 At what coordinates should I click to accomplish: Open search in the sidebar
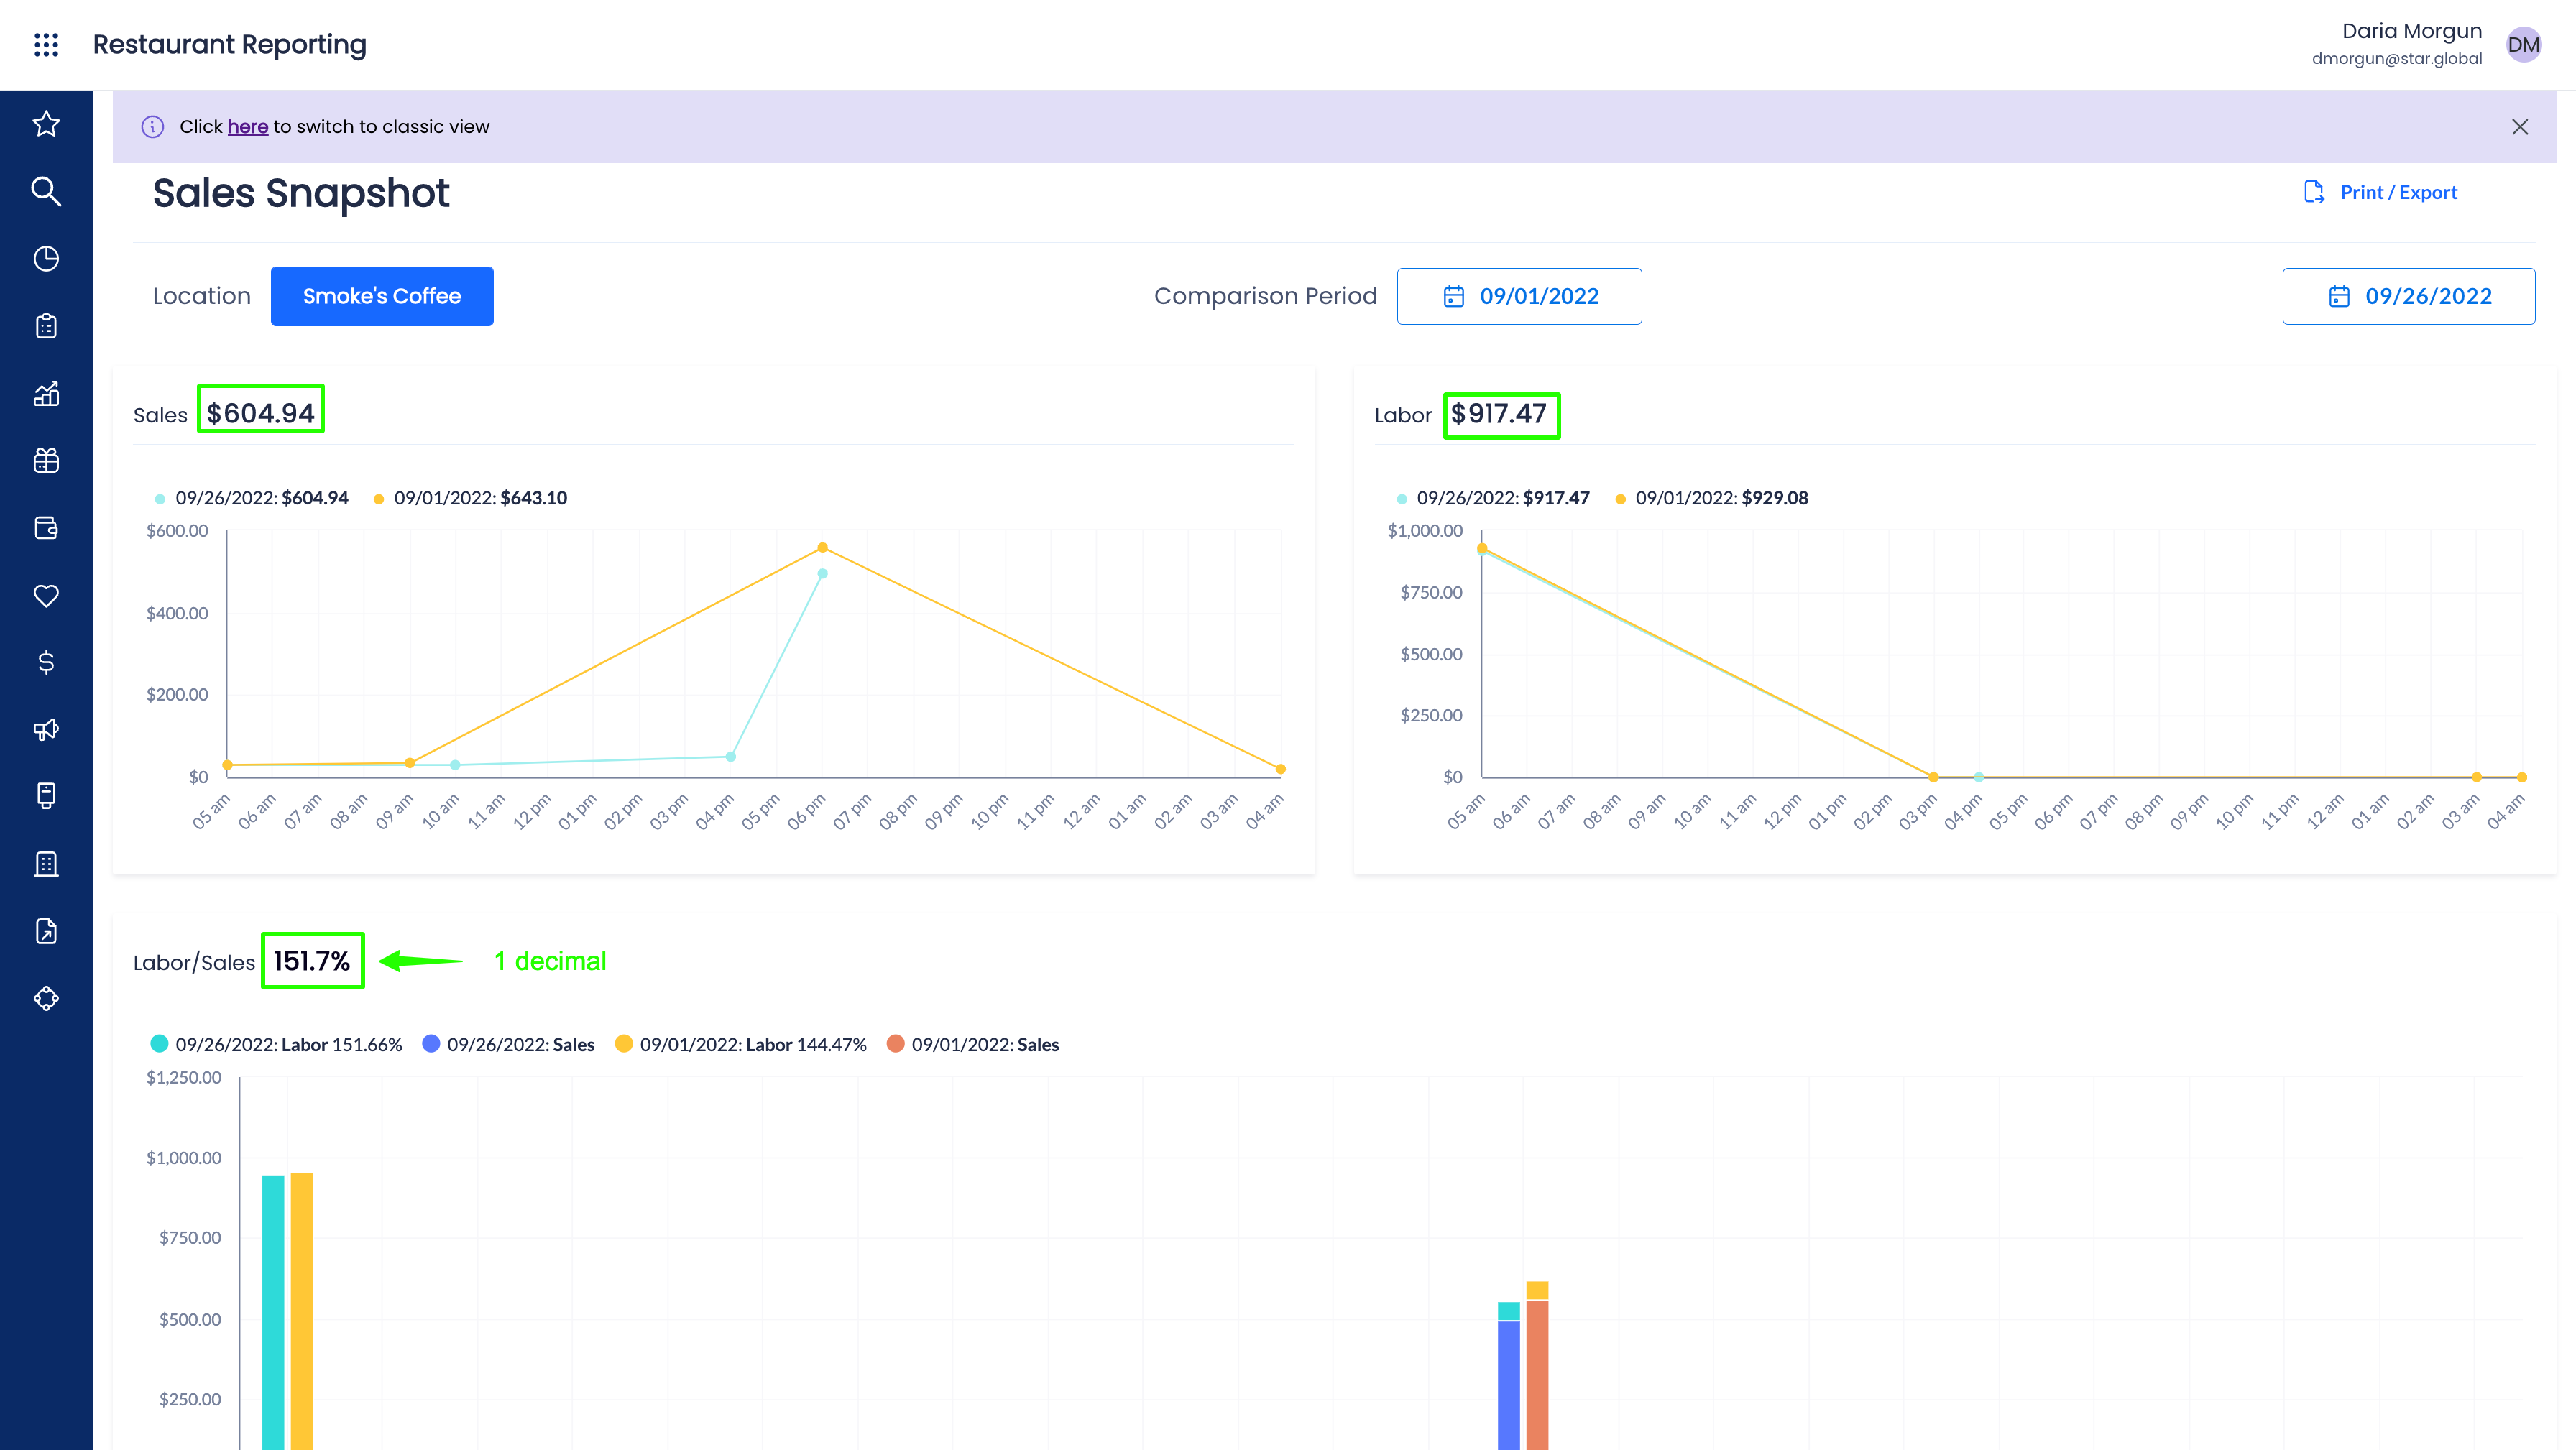pos(46,191)
